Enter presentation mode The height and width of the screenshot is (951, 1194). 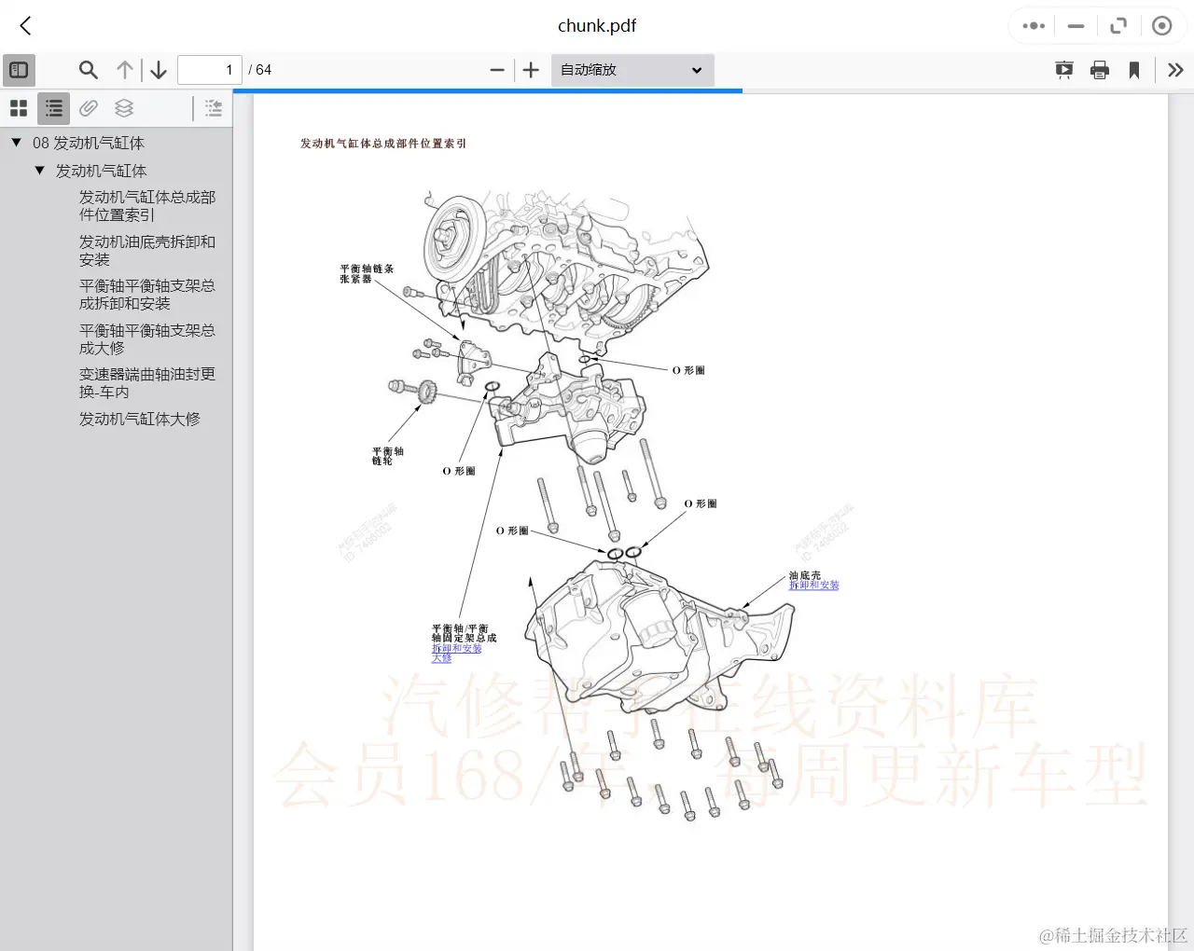point(1063,69)
